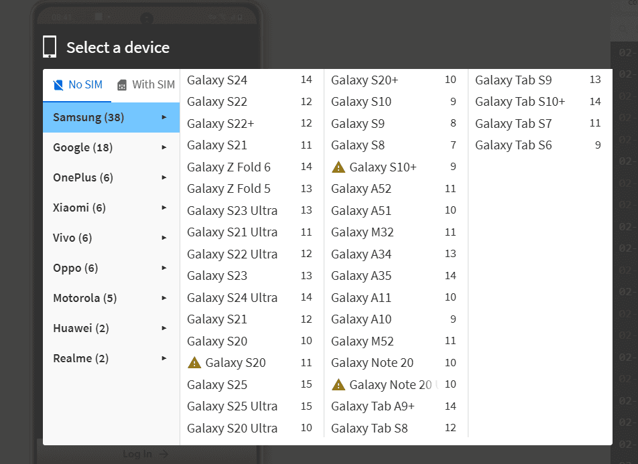The height and width of the screenshot is (464, 638).
Task: Choose Galaxy S24 Ultra device
Action: (x=232, y=298)
